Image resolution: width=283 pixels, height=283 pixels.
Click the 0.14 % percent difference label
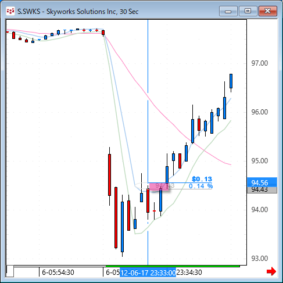(200, 186)
